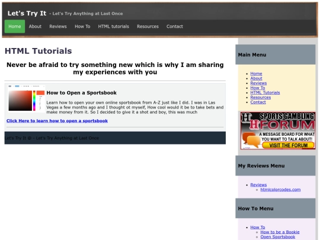Select the How to Open a Sportsbook heading
The image size is (320, 240).
point(81,92)
